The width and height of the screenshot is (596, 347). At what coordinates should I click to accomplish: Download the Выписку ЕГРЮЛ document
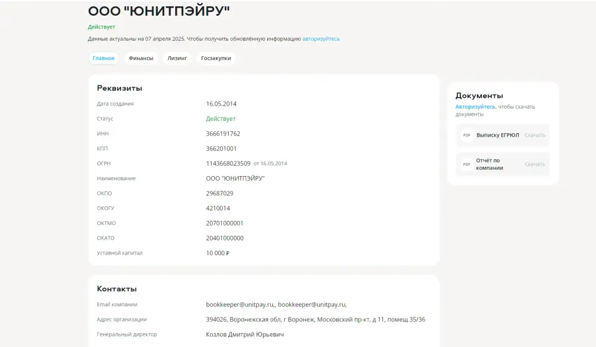point(535,135)
